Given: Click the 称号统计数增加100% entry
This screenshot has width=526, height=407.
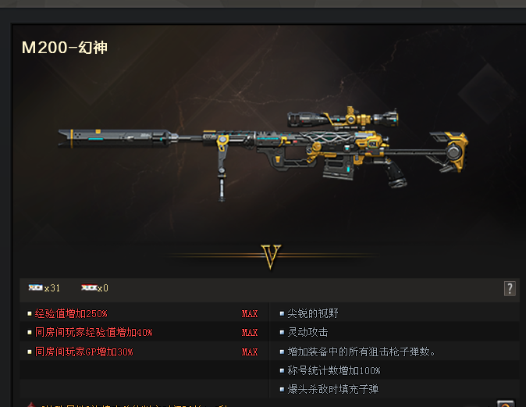Looking at the screenshot, I should click(334, 370).
